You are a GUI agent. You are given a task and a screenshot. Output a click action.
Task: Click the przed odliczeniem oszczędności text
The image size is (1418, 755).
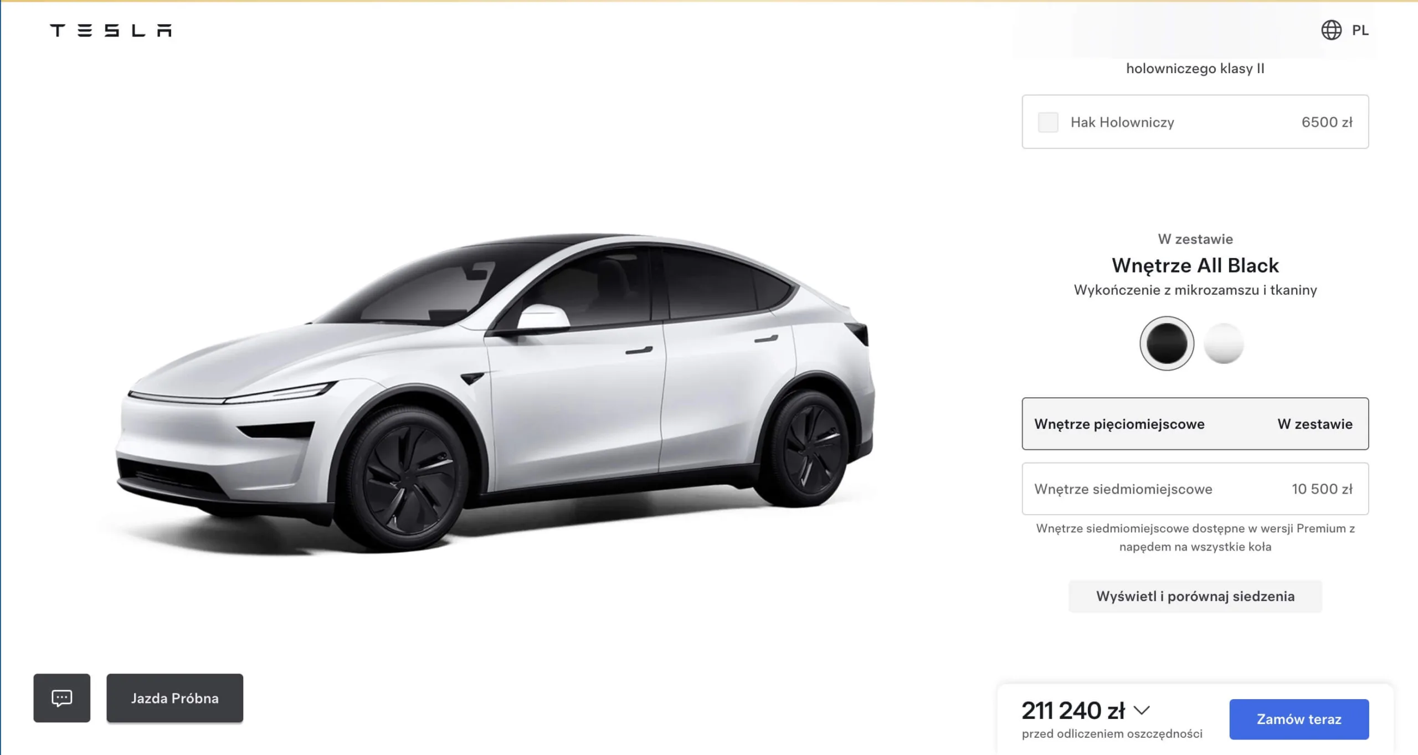[x=1112, y=734]
